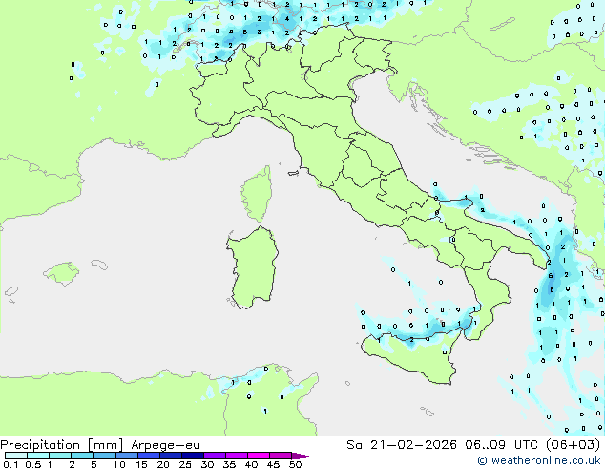
Task: Select the 30–35 mm purple legend swatch
Action: (x=215, y=456)
